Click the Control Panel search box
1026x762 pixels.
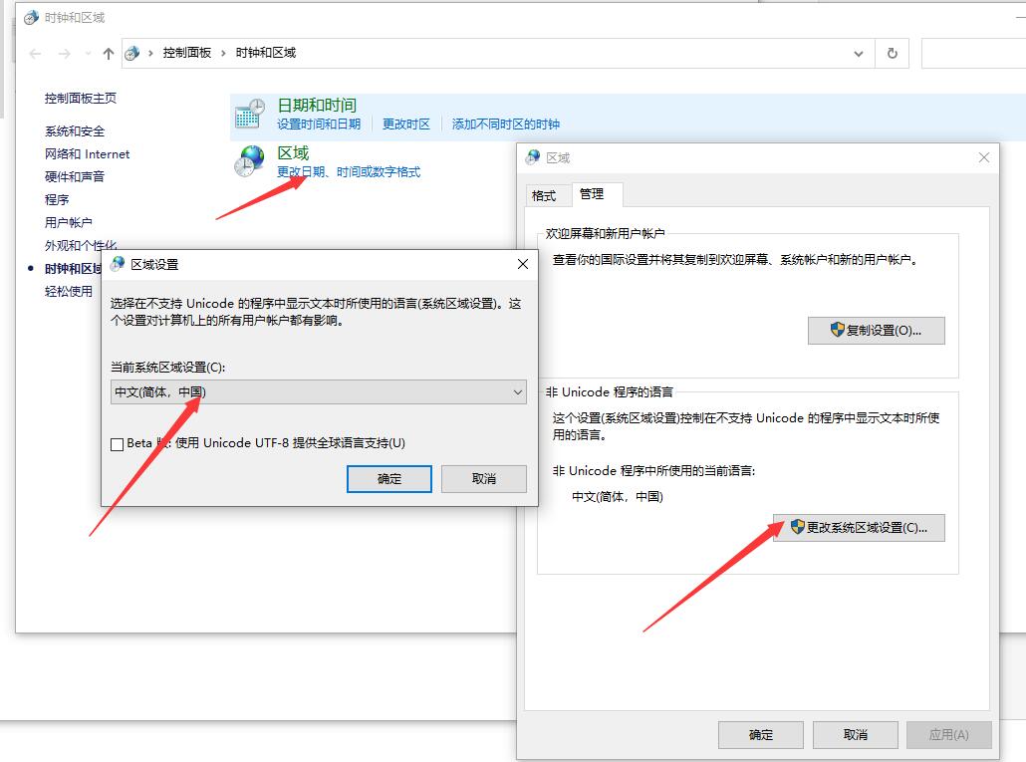973,54
